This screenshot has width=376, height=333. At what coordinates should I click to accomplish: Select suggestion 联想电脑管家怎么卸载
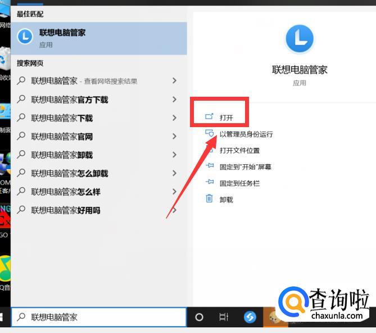pos(98,173)
